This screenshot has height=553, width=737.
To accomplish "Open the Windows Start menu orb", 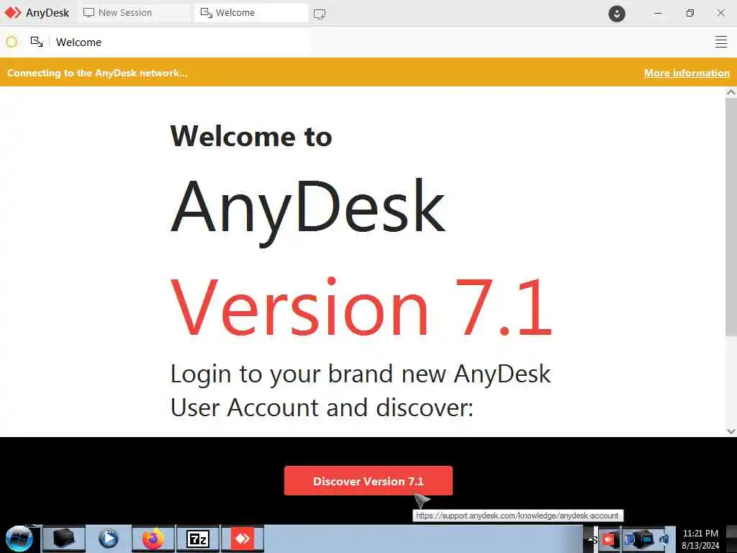I will [x=19, y=539].
